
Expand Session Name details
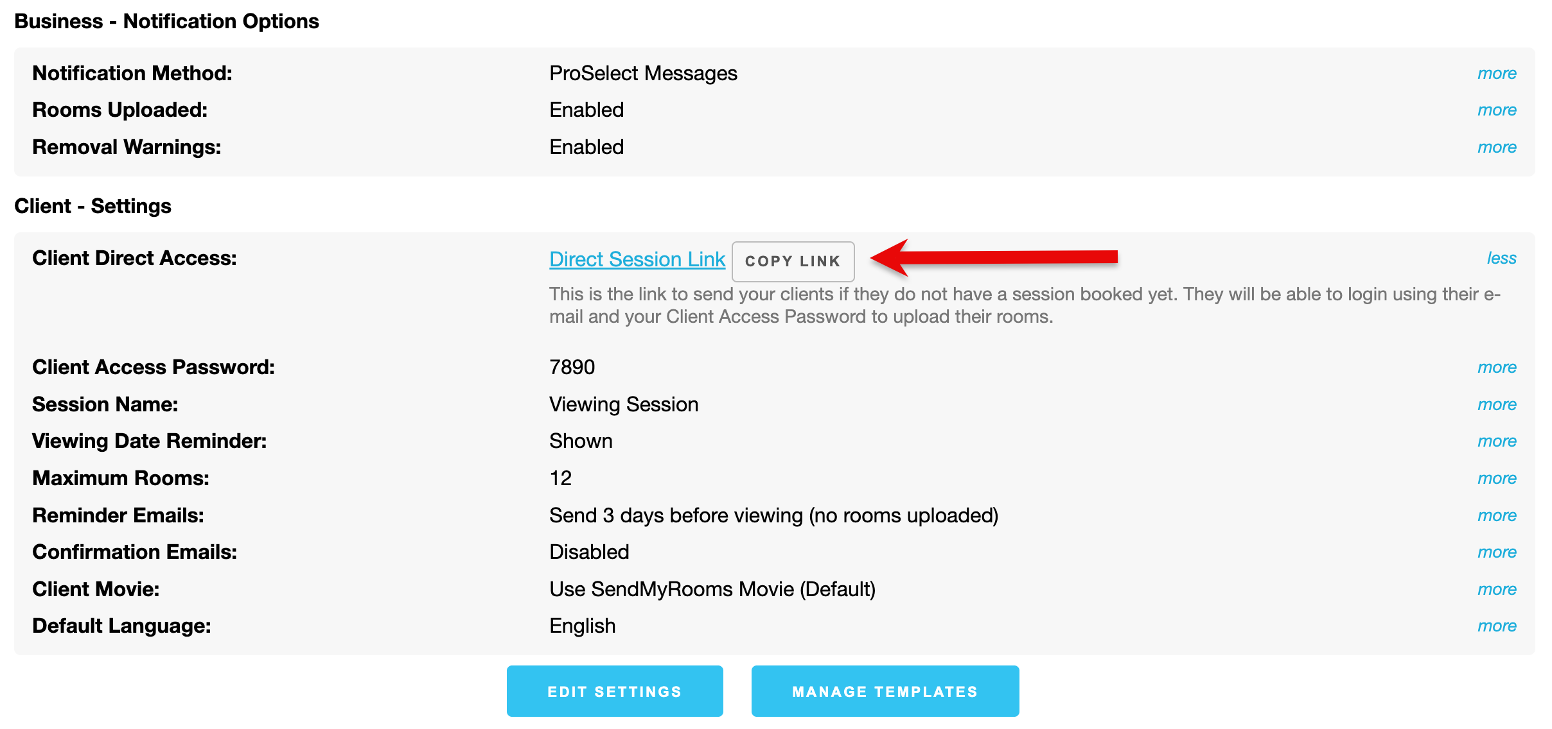click(1497, 404)
